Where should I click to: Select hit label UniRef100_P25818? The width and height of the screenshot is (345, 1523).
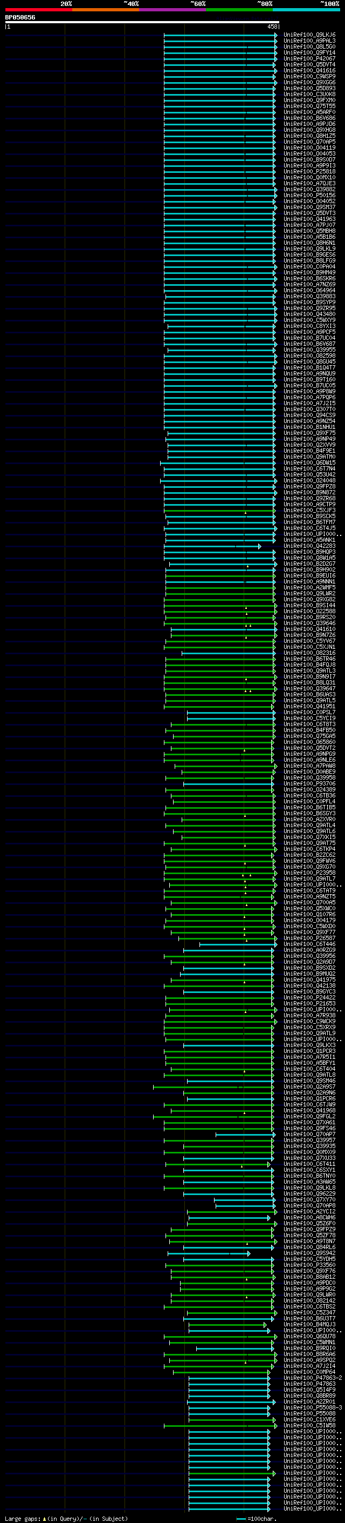click(x=309, y=171)
